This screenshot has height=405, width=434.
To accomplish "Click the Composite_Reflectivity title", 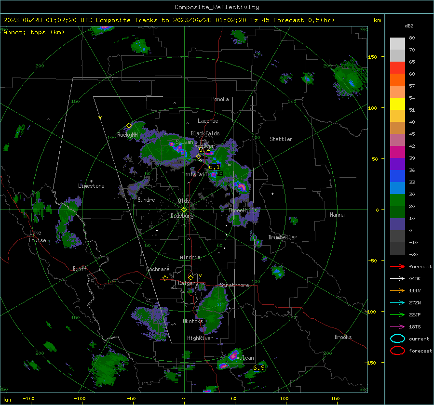I will click(x=217, y=7).
